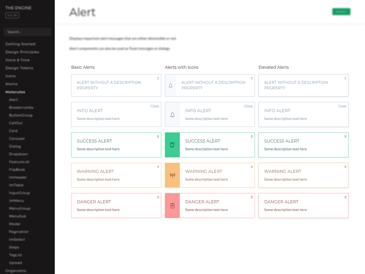Click the green button in the top-right header
This screenshot has width=365, height=274.
click(341, 11)
